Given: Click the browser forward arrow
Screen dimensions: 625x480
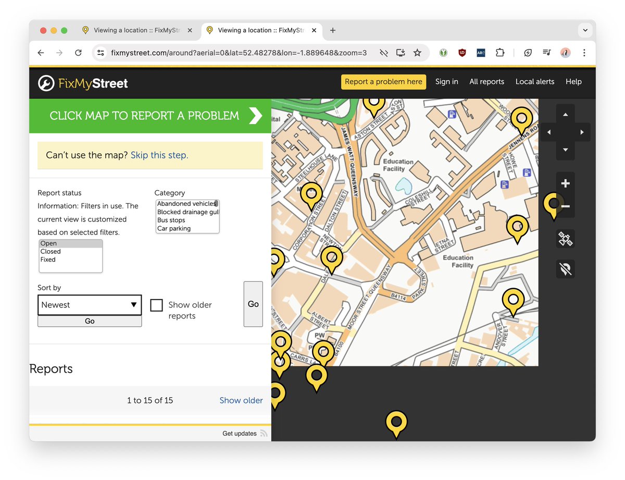Looking at the screenshot, I should coord(59,53).
